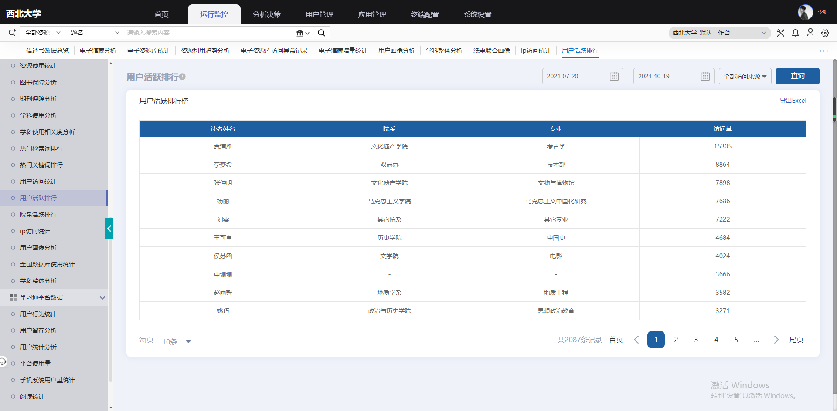This screenshot has height=411, width=837.
Task: Open the 西北大学-默认工作台 workspace dropdown
Action: tap(719, 33)
